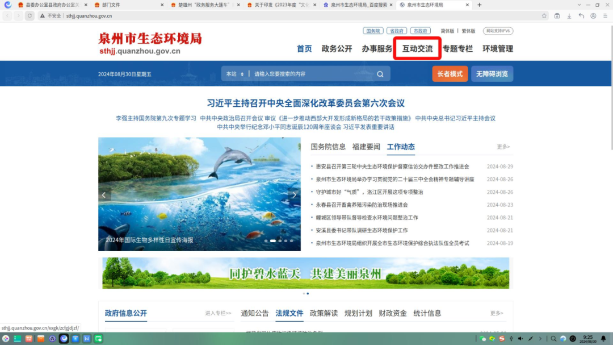The image size is (613, 345).
Task: Switch to 简体版 simplified Chinese
Action: pos(447,31)
